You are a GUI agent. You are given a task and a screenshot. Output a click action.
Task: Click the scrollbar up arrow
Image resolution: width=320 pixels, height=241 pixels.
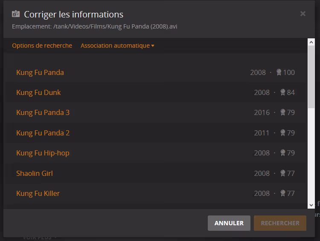[x=311, y=42]
